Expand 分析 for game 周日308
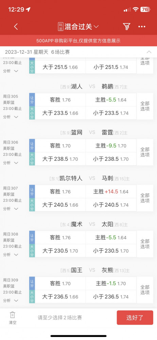 click(11, 255)
